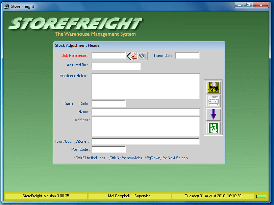Click the Trans. Date label
The image size is (274, 205).
(x=164, y=56)
